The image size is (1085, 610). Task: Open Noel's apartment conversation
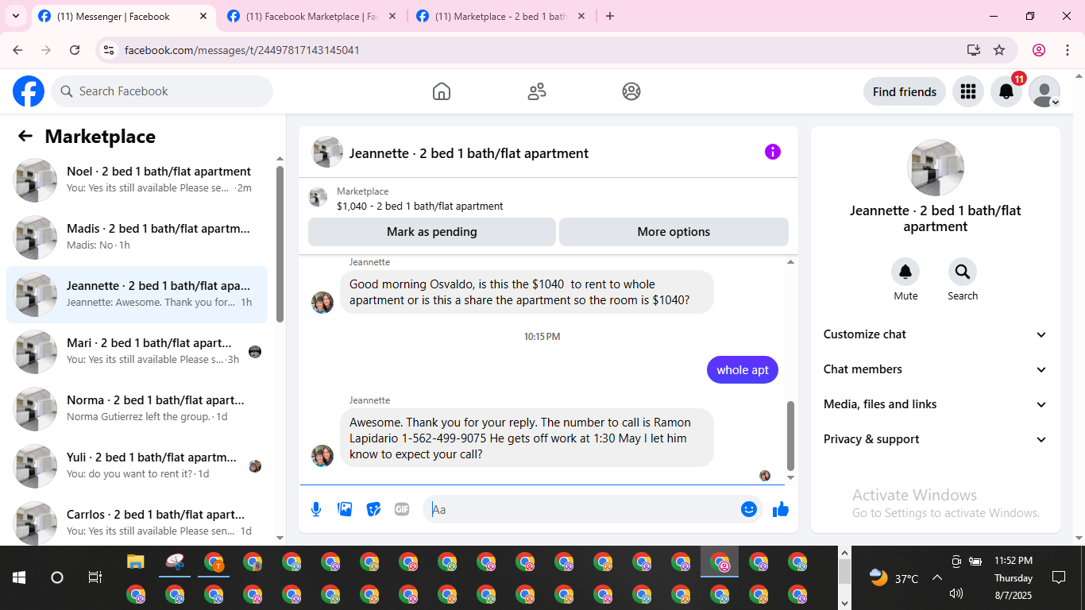coord(137,180)
